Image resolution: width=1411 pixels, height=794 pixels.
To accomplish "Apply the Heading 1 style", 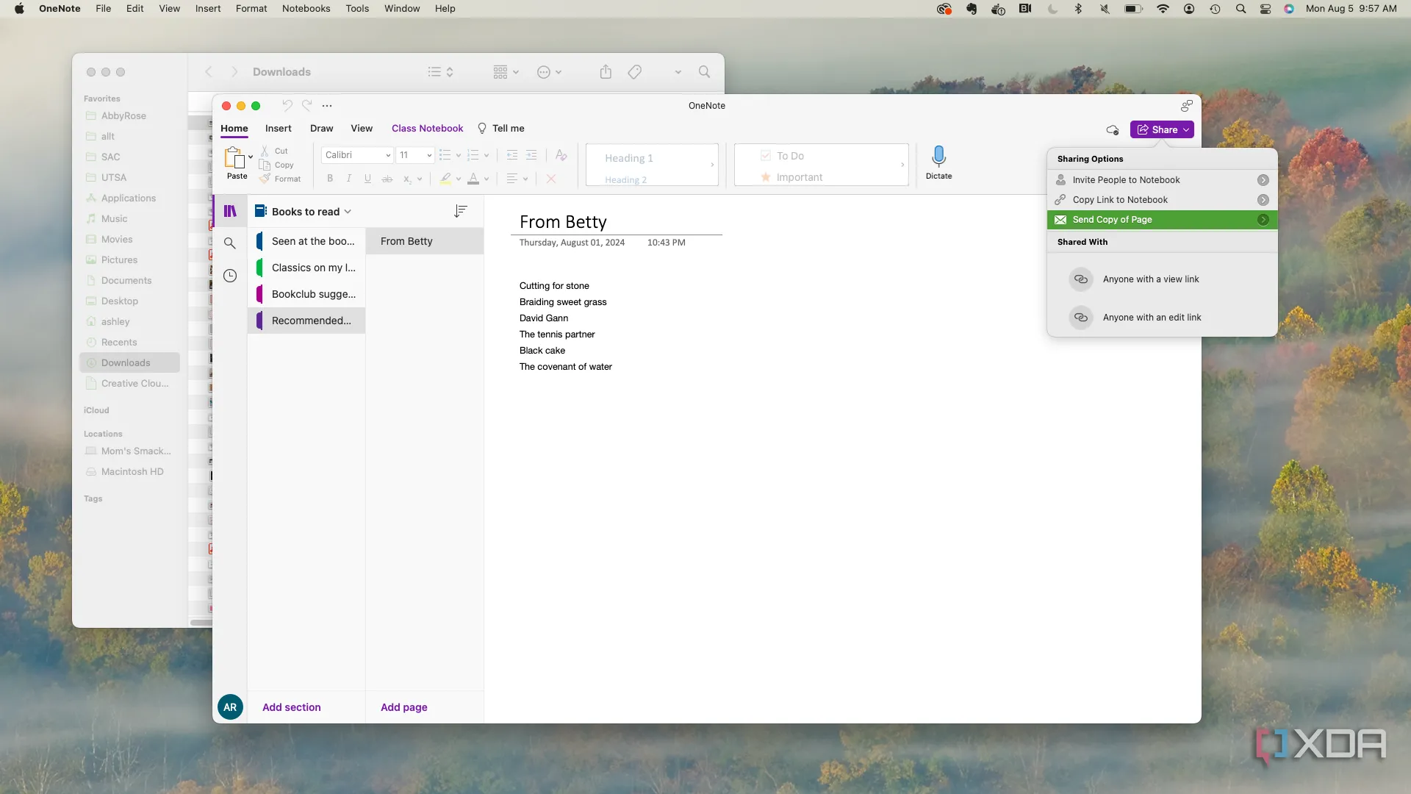I will 629,158.
